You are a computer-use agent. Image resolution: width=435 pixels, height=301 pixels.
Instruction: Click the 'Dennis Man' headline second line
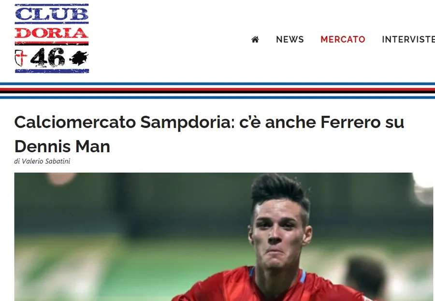pos(62,146)
